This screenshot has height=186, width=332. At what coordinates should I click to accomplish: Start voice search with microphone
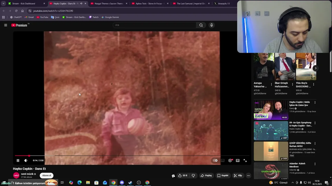pos(211,25)
